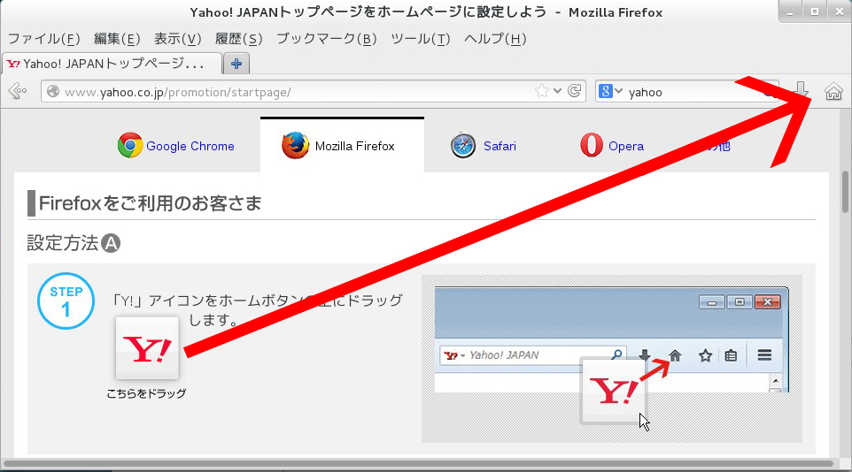Click the Google Chrome logo icon
852x472 pixels.
click(x=130, y=146)
